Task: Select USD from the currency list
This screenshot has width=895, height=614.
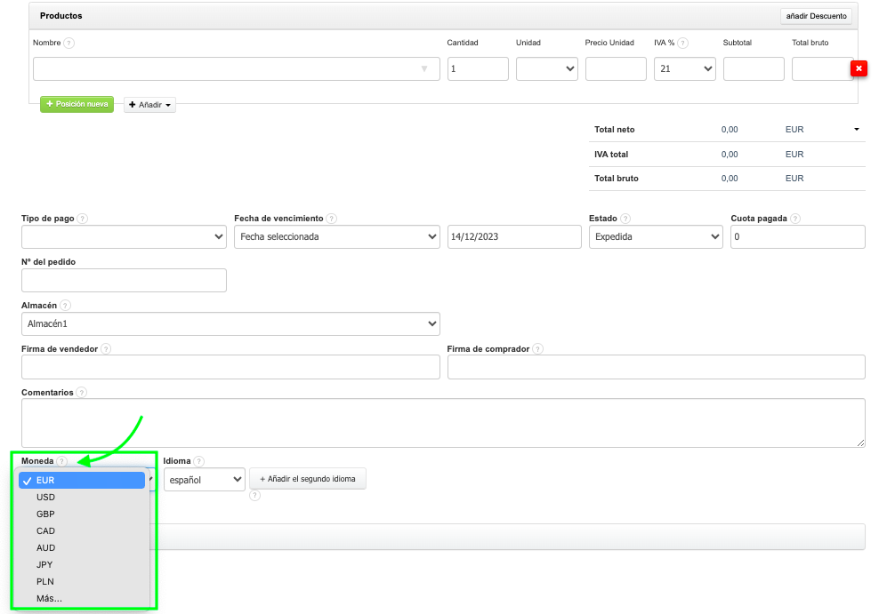Action: 46,498
